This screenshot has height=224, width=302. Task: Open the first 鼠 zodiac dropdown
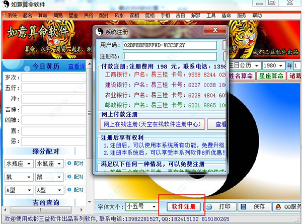(19, 177)
